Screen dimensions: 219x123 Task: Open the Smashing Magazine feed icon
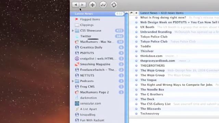77,64
